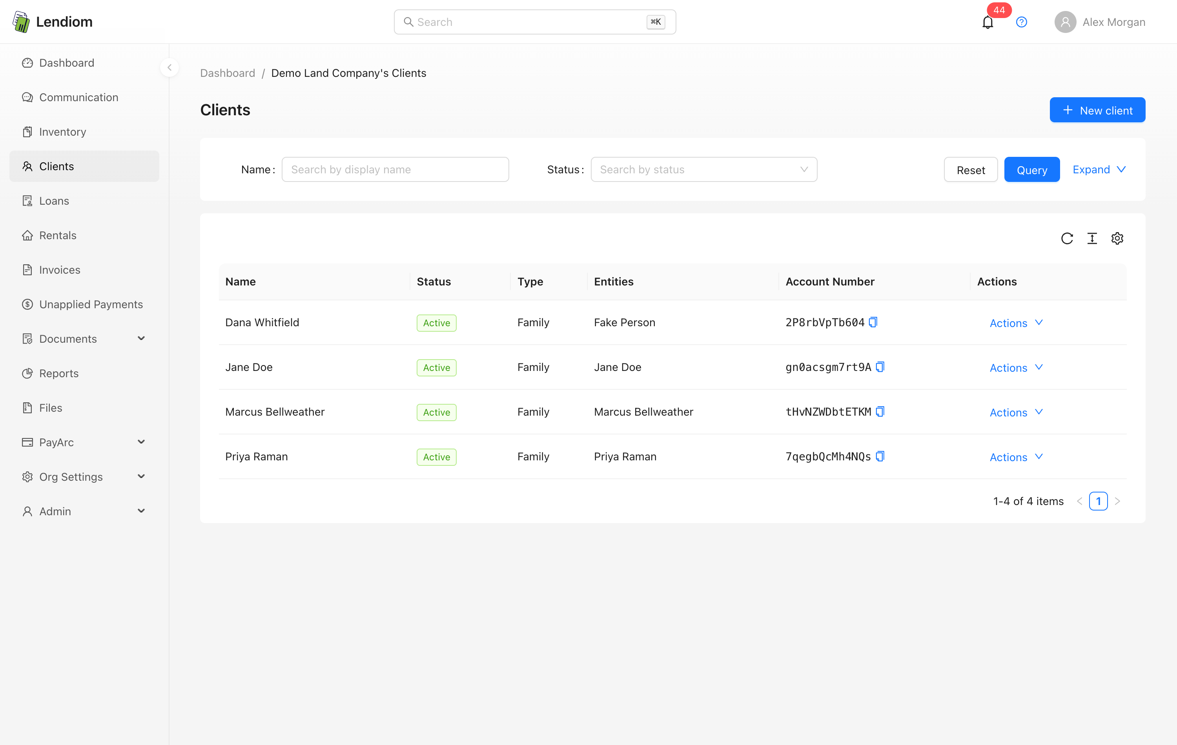Expand the Documents sidebar menu
This screenshot has width=1177, height=745.
[84, 338]
